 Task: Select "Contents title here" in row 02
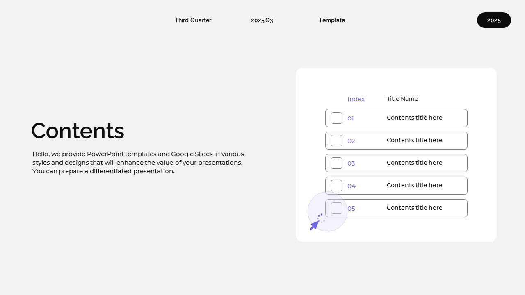414,140
